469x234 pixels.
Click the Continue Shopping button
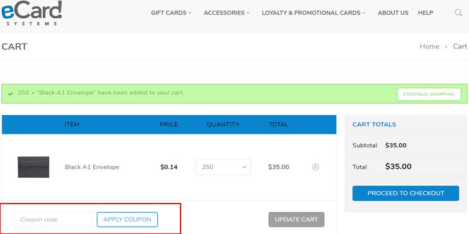tap(429, 94)
